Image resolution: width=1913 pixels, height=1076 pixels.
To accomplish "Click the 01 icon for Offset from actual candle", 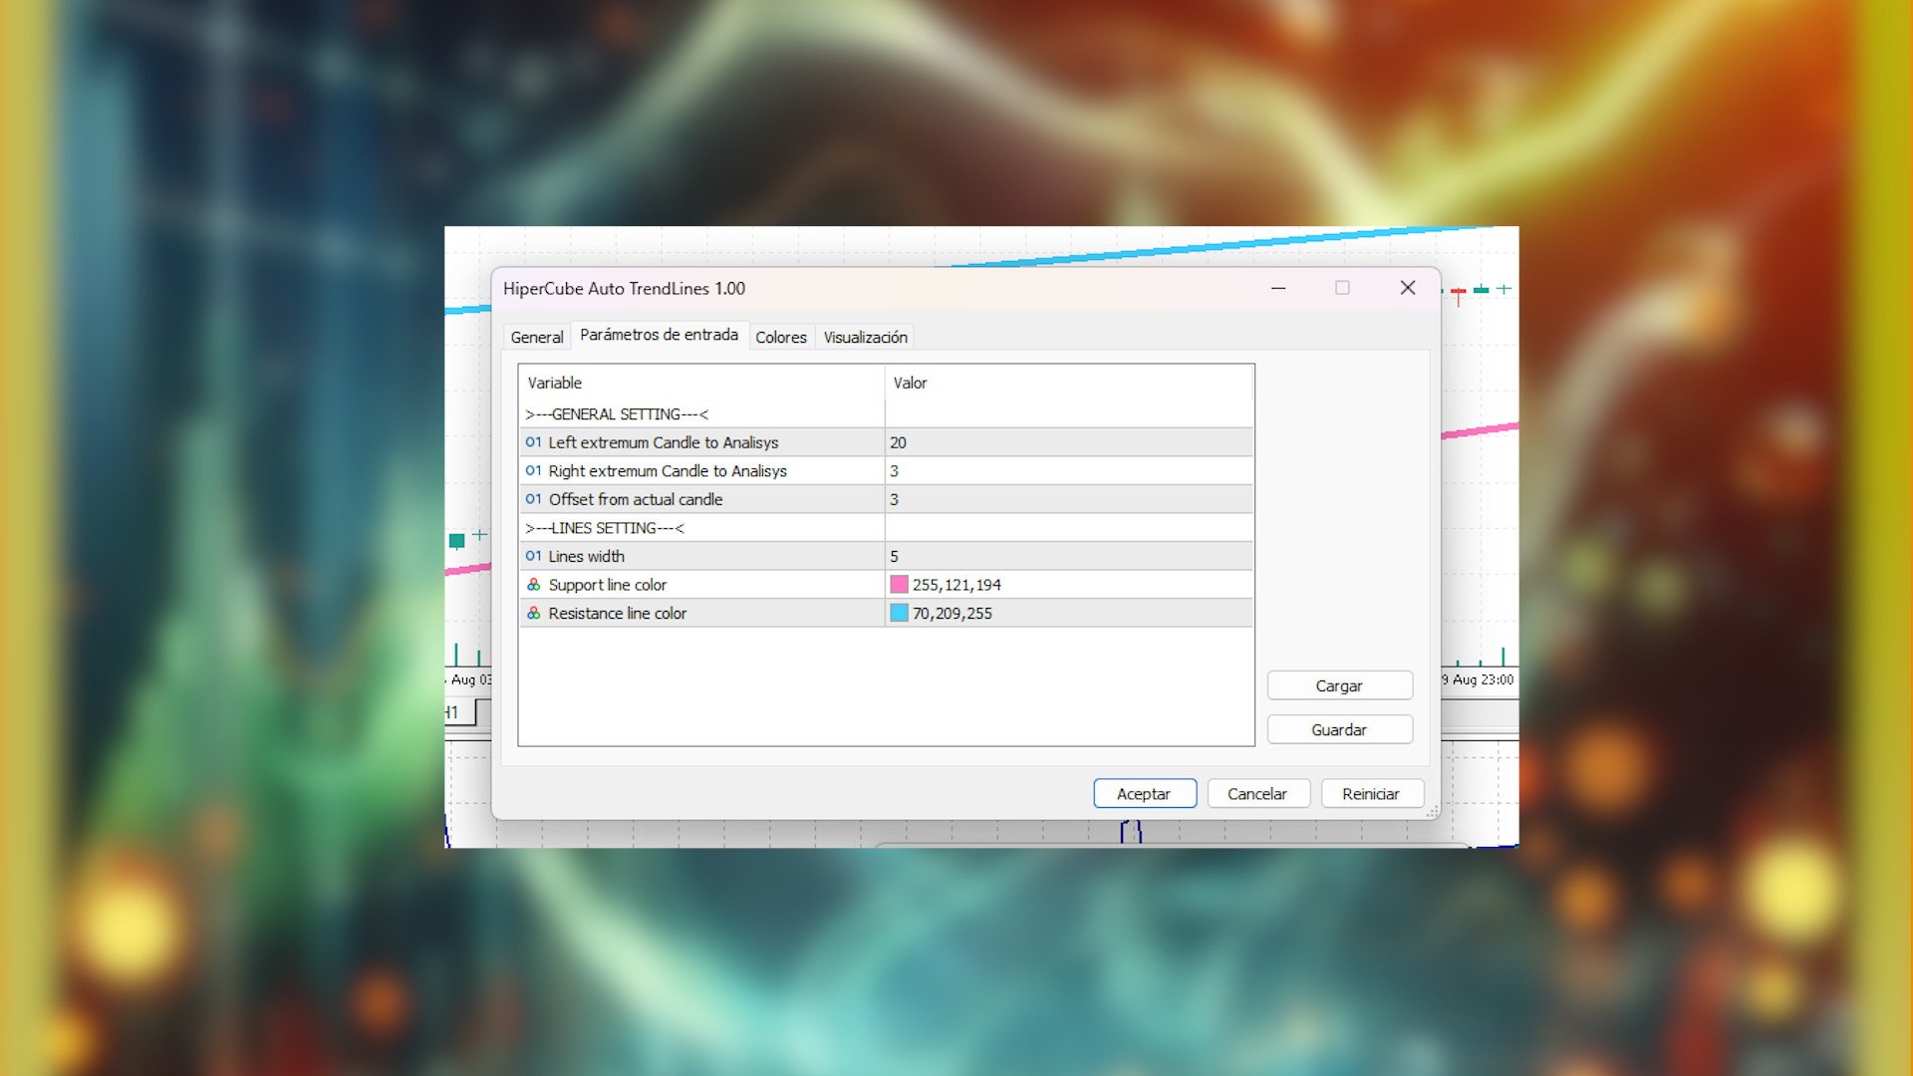I will (x=534, y=499).
